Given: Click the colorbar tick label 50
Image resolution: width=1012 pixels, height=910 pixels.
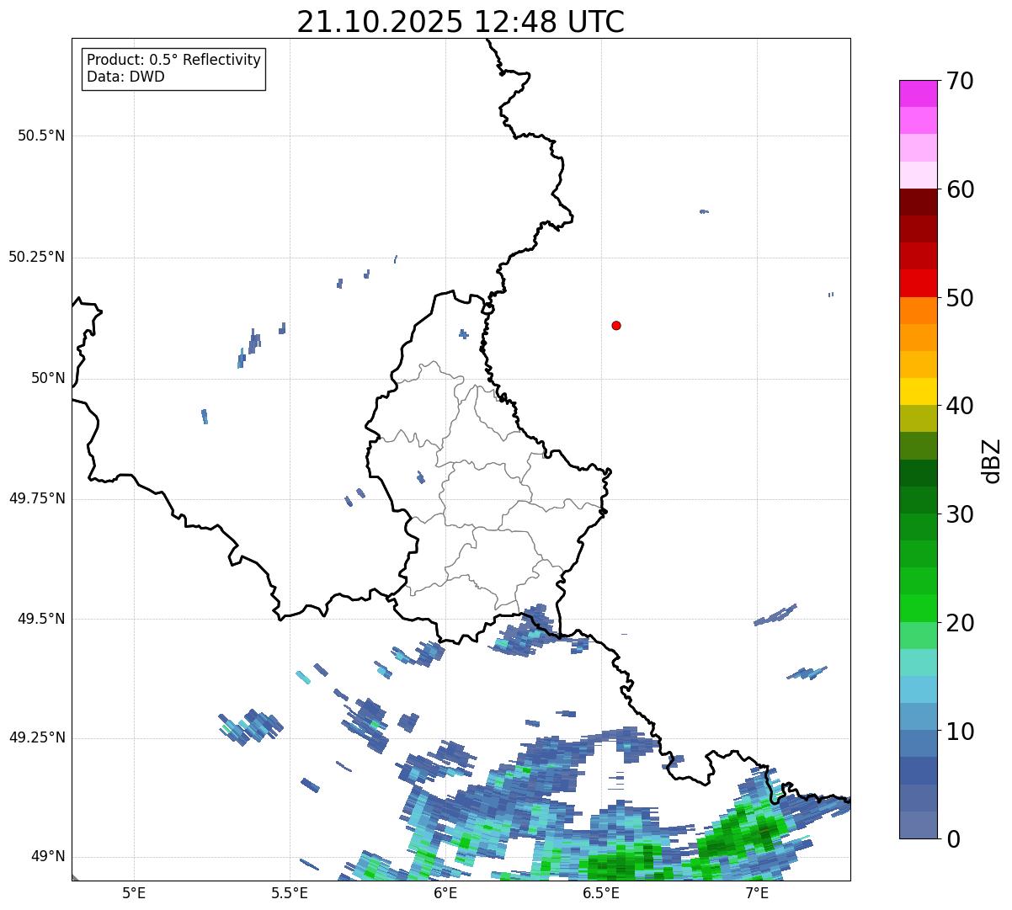Looking at the screenshot, I should (960, 298).
